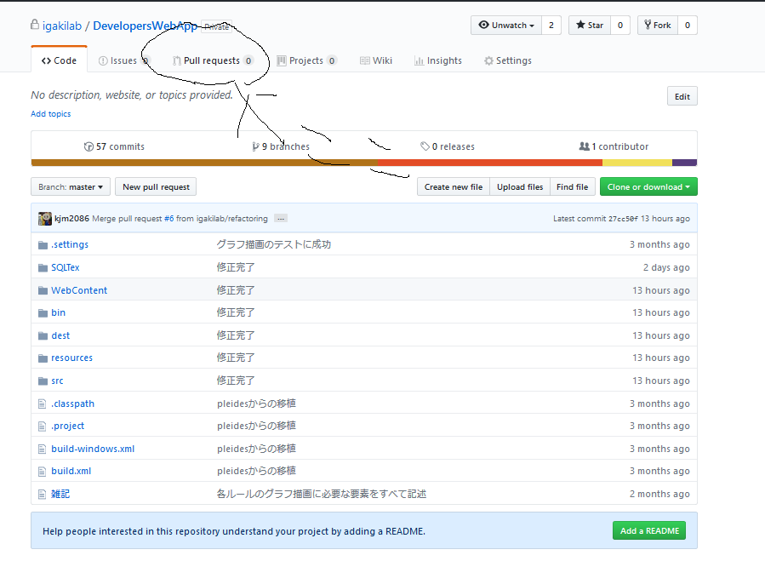Click the kjm2086 username link

tap(71, 219)
